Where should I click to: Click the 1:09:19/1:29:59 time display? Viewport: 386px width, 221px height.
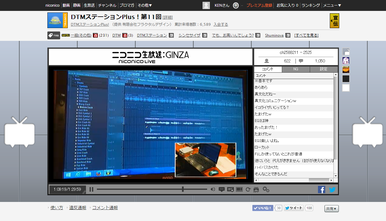67,190
